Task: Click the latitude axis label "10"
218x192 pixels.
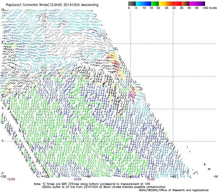Action: coord(2,10)
